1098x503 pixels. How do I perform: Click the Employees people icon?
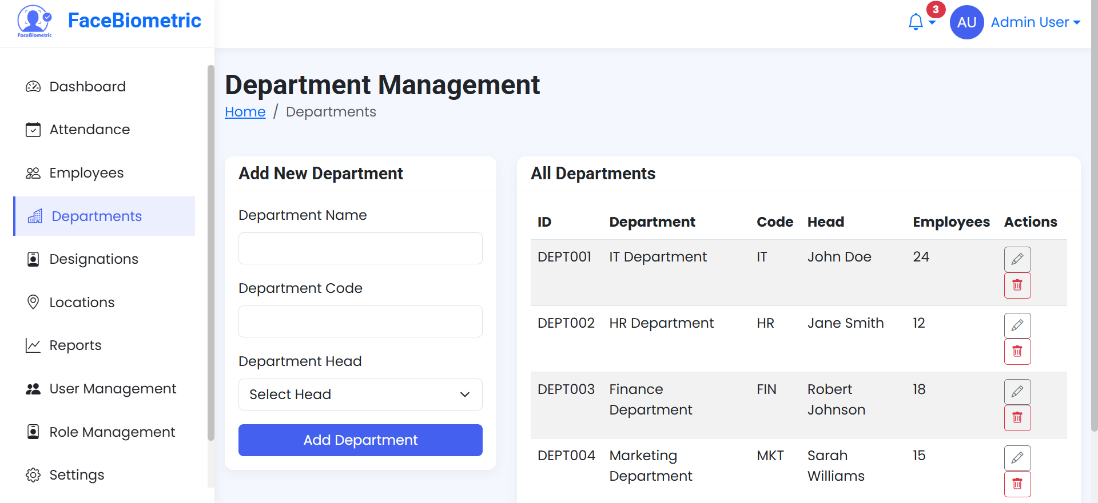click(x=33, y=173)
